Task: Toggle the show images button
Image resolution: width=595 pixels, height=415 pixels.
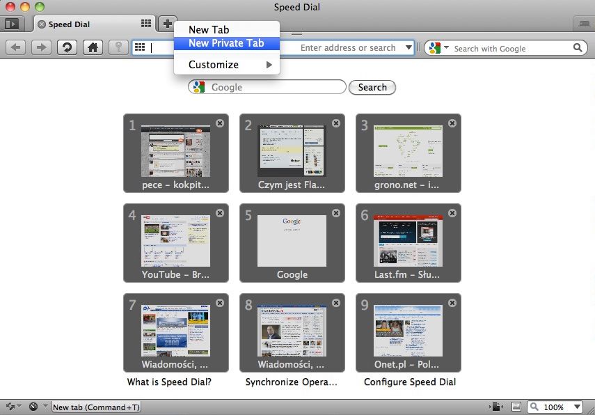Action: [x=516, y=407]
